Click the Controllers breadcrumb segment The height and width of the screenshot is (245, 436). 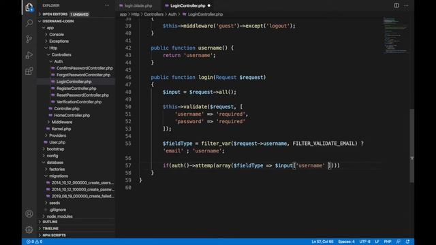(153, 14)
